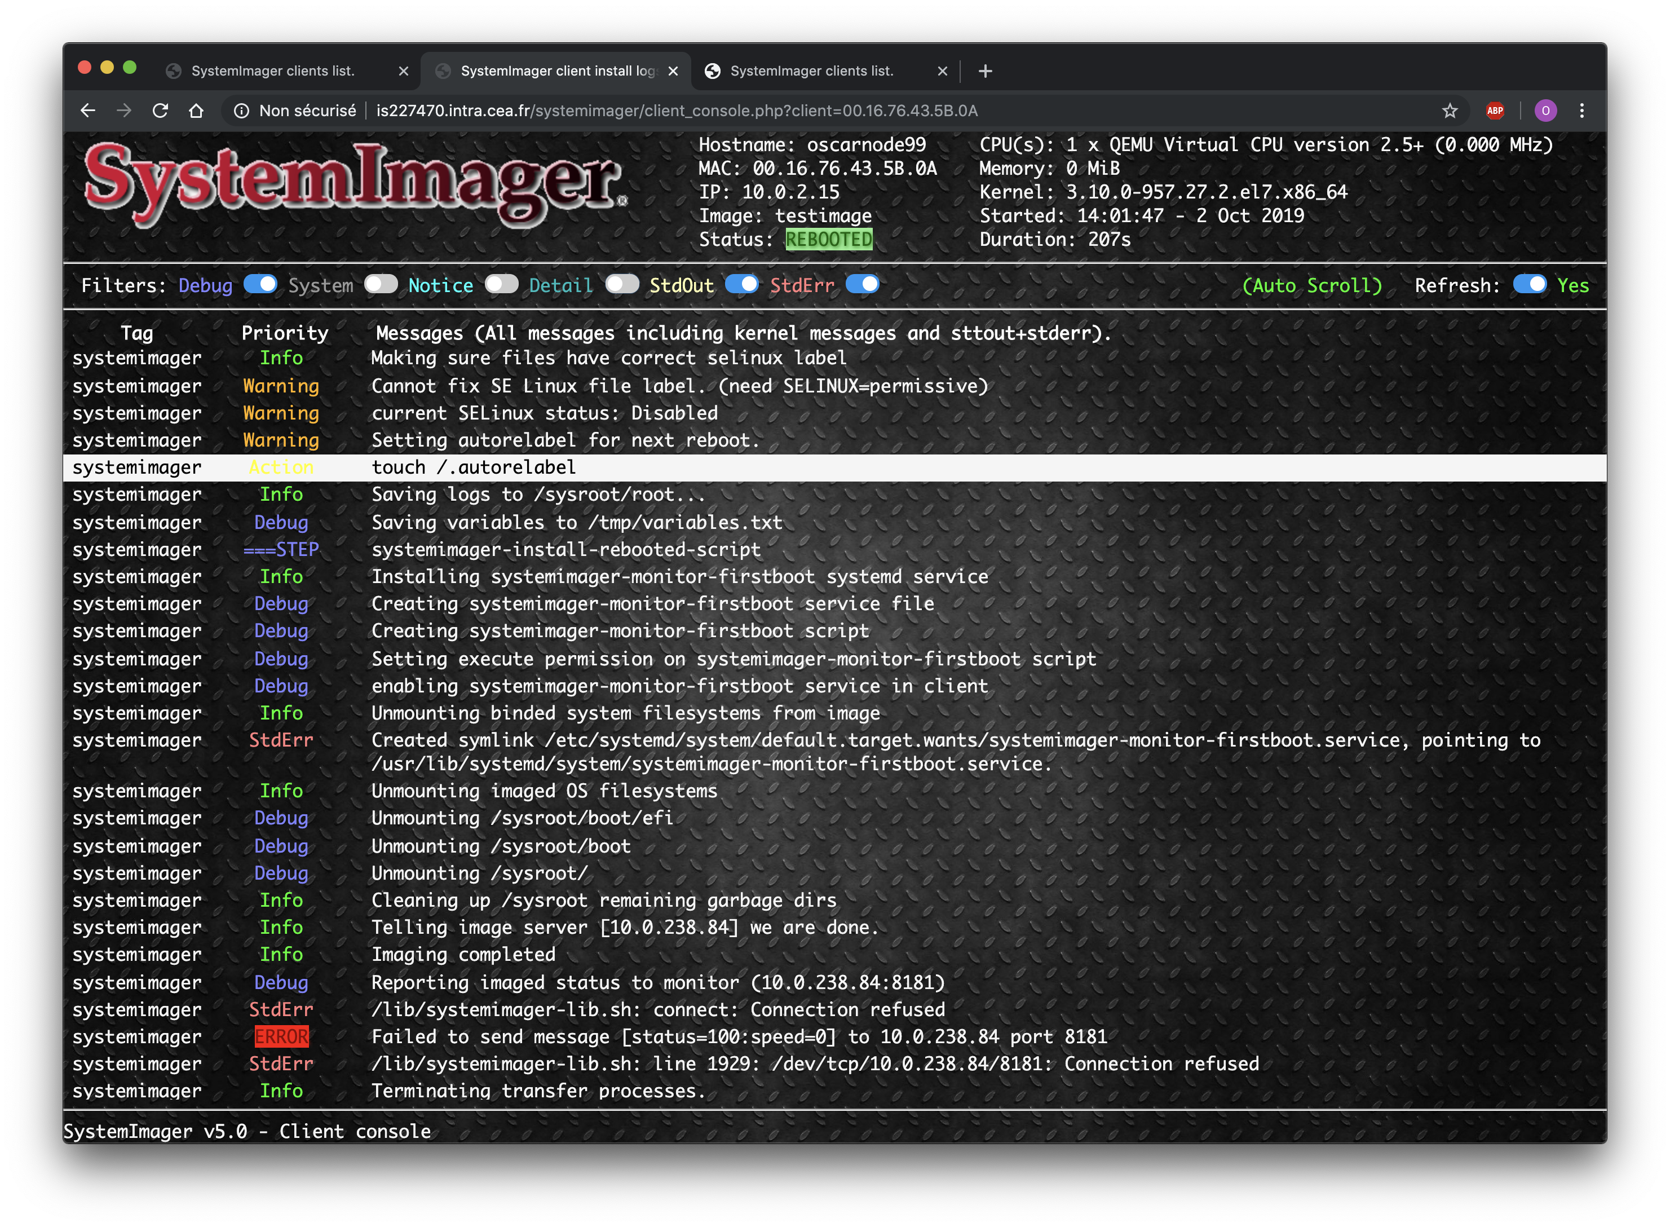The height and width of the screenshot is (1227, 1670).
Task: Click the REBOOTED status badge
Action: [x=829, y=239]
